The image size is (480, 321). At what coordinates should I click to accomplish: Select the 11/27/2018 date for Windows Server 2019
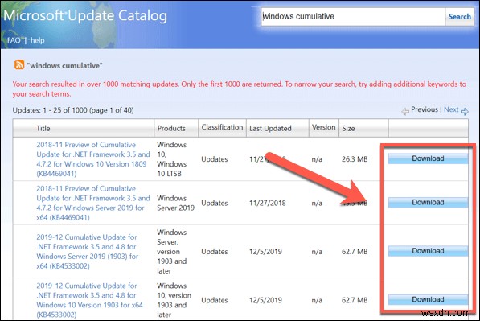[x=268, y=203]
